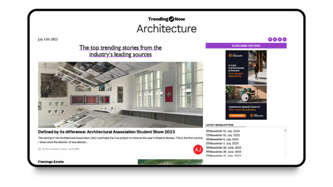
Task: Open the Architectural Association Student Show headline
Action: (106, 132)
